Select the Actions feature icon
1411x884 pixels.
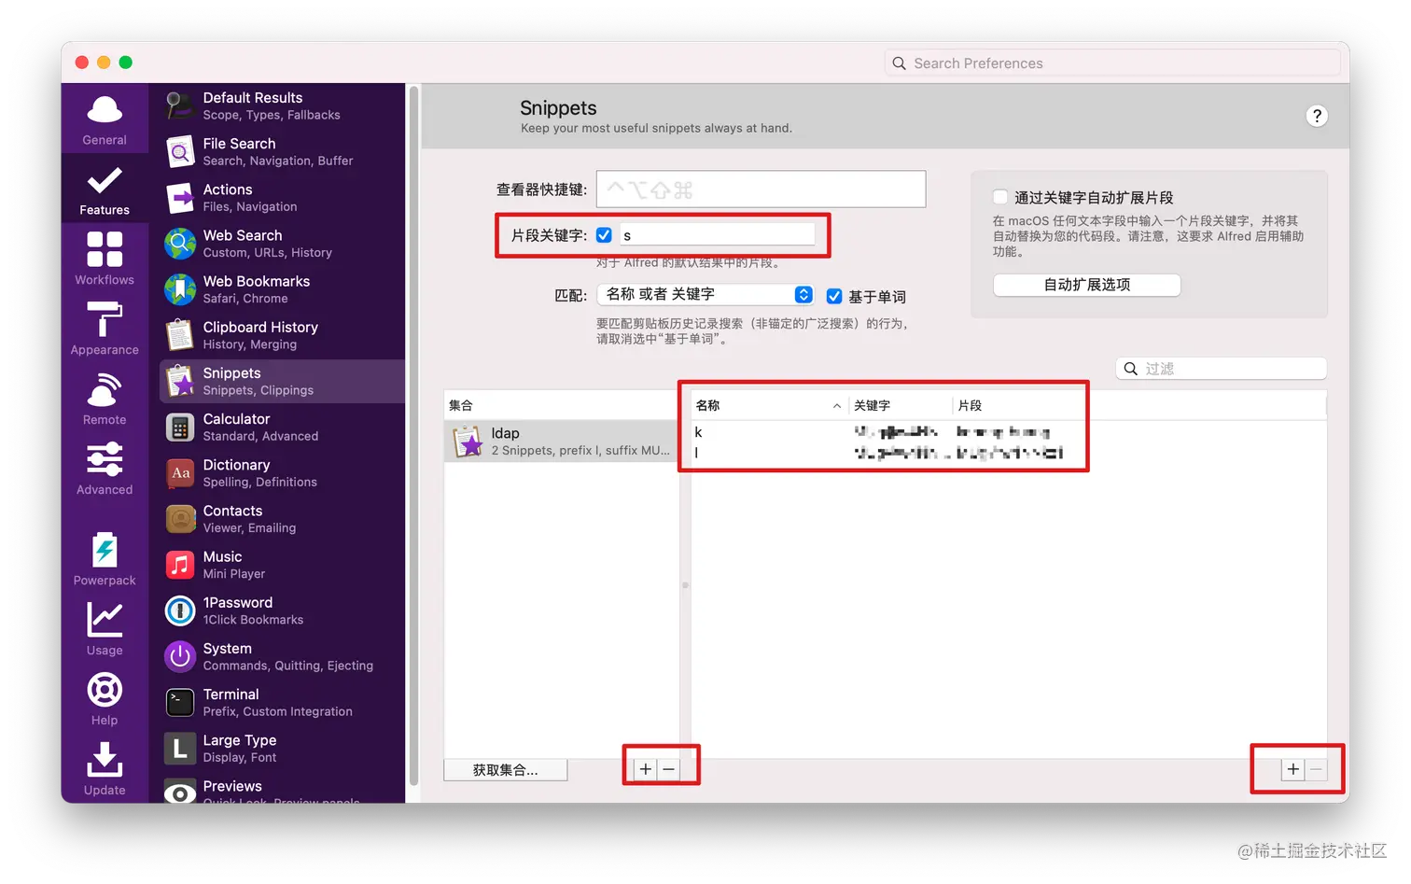tap(180, 197)
